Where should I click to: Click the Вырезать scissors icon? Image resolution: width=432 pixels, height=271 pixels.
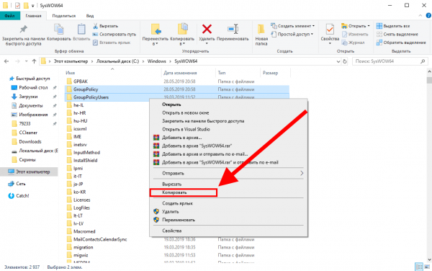pos(95,26)
